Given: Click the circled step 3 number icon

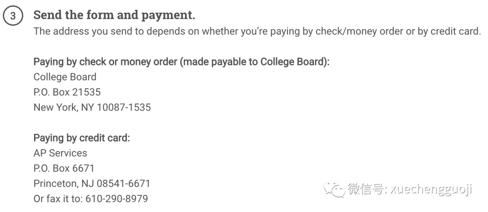Looking at the screenshot, I should 13,15.
